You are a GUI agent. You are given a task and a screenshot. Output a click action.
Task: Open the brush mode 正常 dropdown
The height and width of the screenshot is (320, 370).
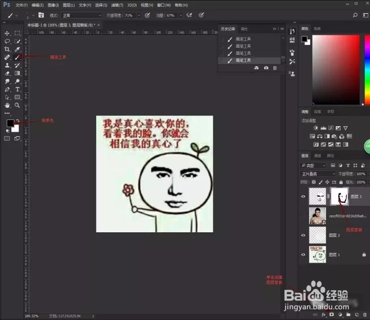tap(81, 15)
